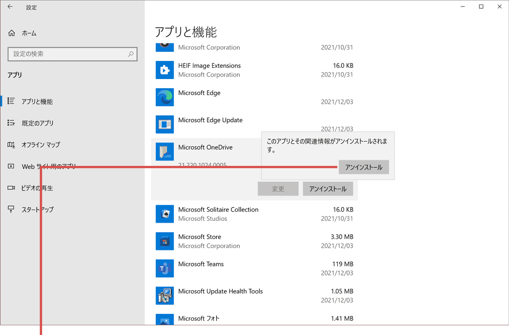Screen dimensions: 509x335
Task: Click the Microsoft Edge app icon
Action: 165,97
